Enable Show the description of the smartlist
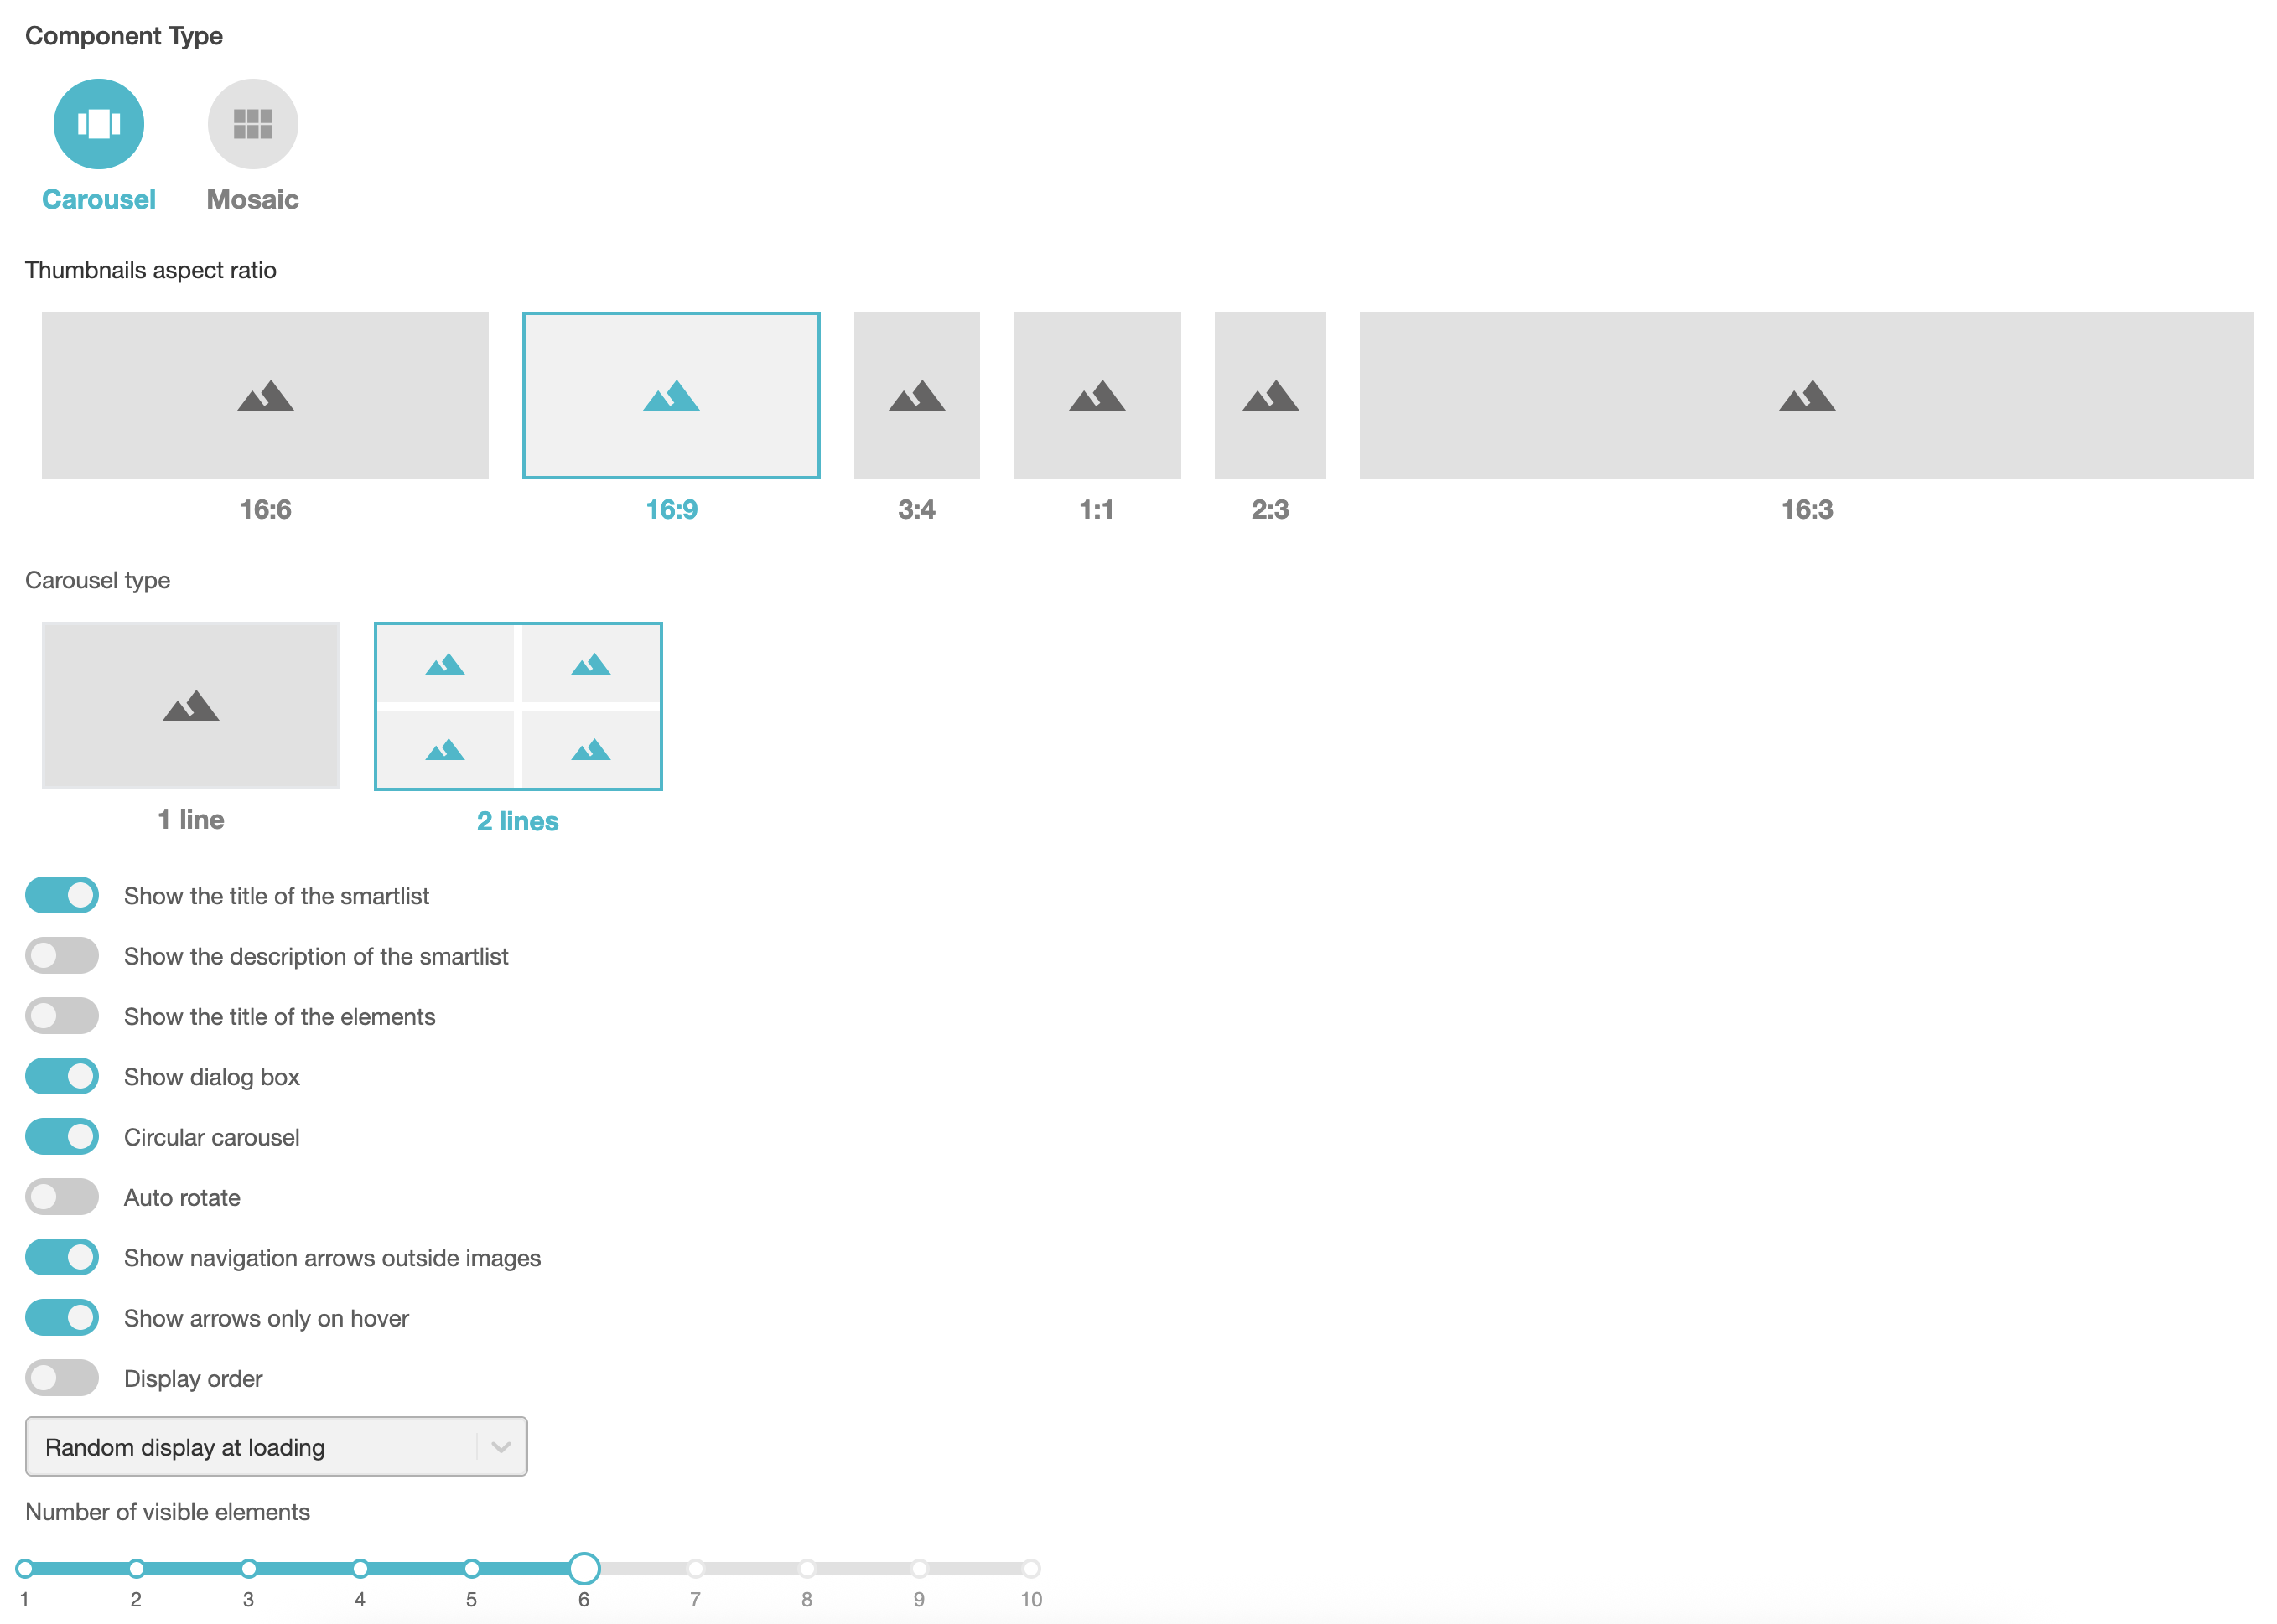 [x=62, y=955]
